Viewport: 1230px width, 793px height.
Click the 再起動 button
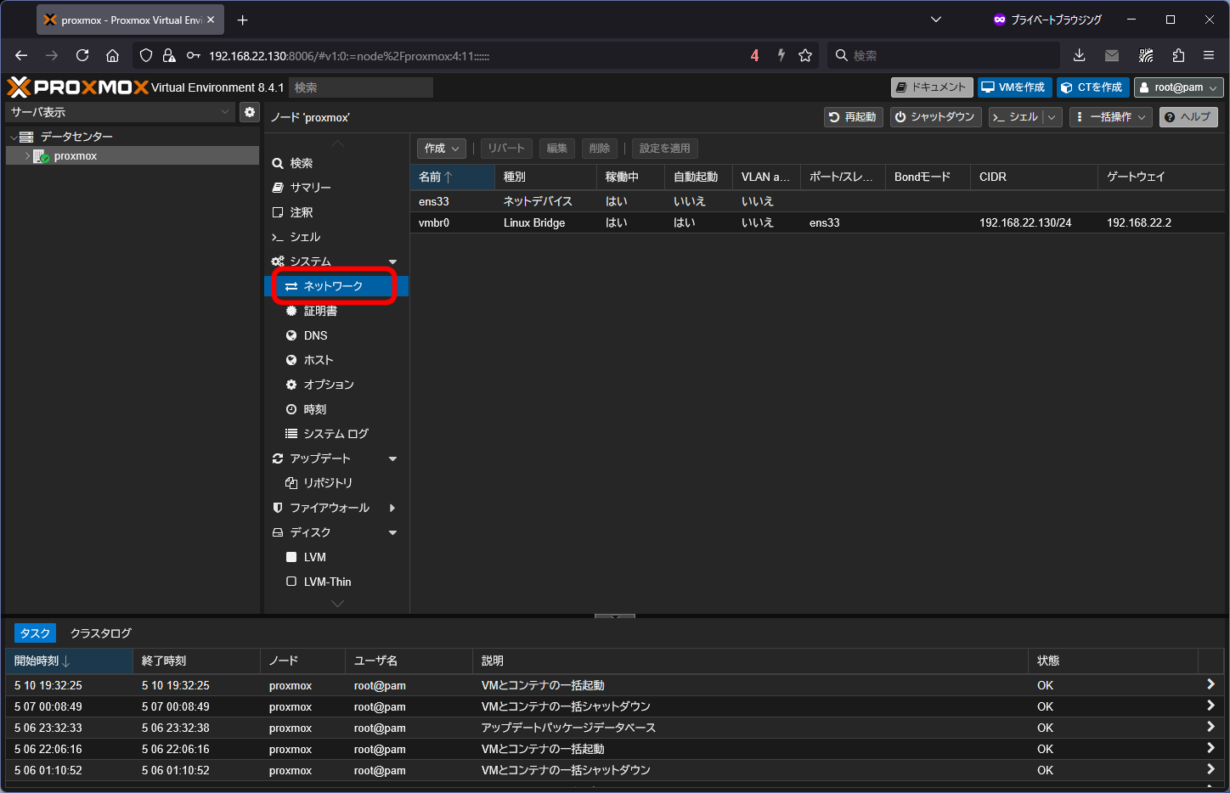[854, 117]
